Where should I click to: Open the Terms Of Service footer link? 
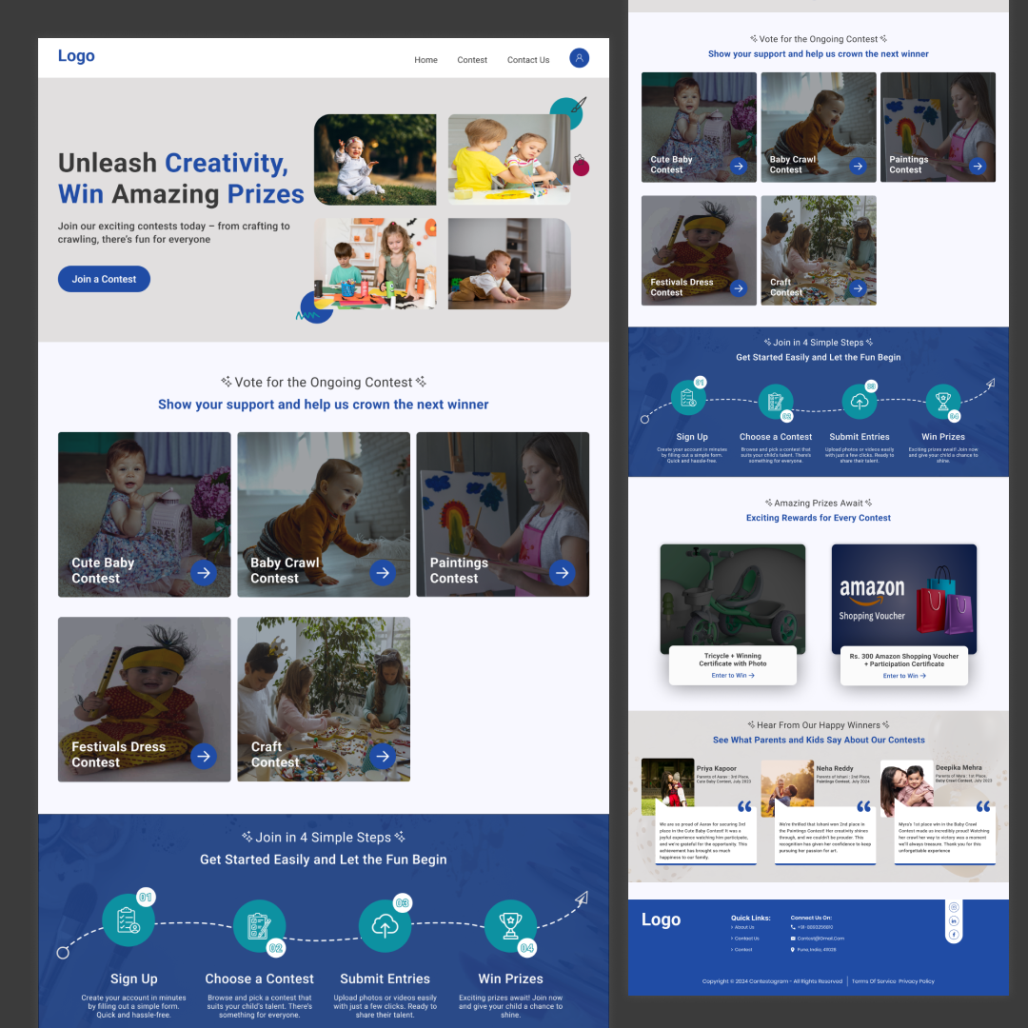pyautogui.click(x=873, y=981)
